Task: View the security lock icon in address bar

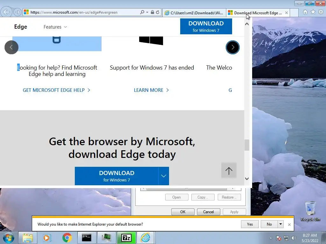Action: tap(152, 12)
